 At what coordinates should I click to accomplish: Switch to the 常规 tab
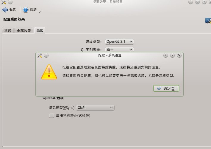click(x=8, y=31)
